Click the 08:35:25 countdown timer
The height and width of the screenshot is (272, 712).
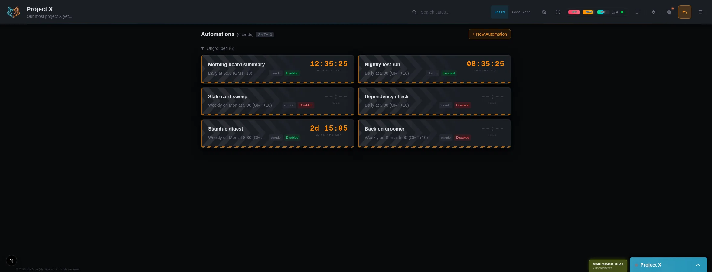[x=485, y=64]
